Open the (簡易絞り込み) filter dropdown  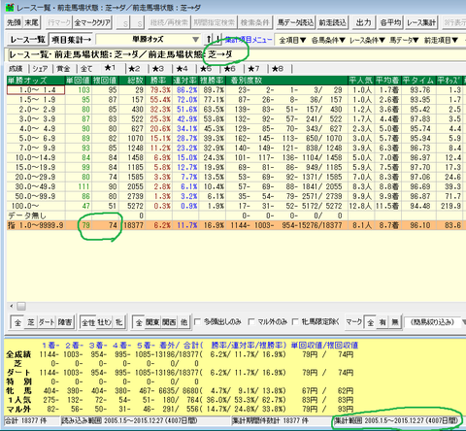[435, 322]
